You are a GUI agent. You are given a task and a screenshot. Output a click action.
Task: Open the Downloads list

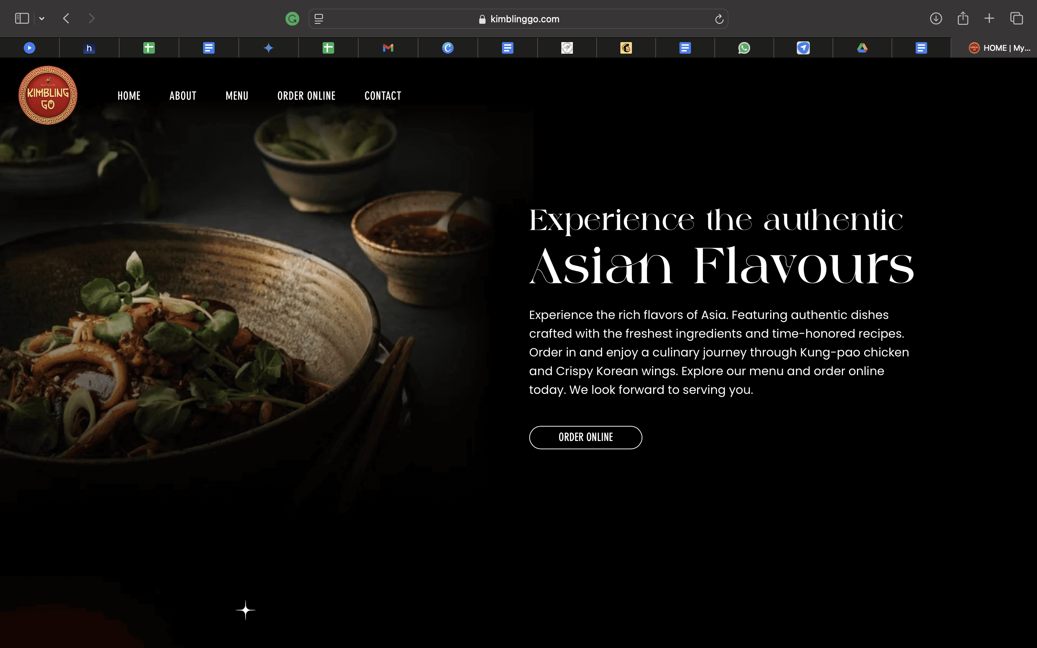click(x=935, y=18)
